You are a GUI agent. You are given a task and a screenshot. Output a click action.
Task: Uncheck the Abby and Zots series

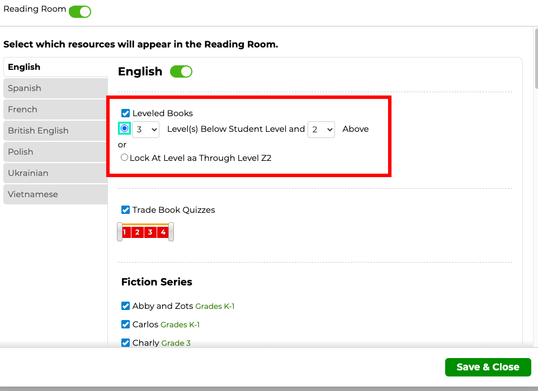pos(126,306)
